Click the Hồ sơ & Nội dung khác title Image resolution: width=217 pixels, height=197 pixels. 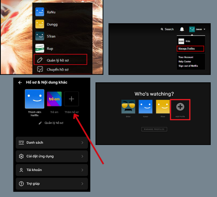tap(47, 82)
